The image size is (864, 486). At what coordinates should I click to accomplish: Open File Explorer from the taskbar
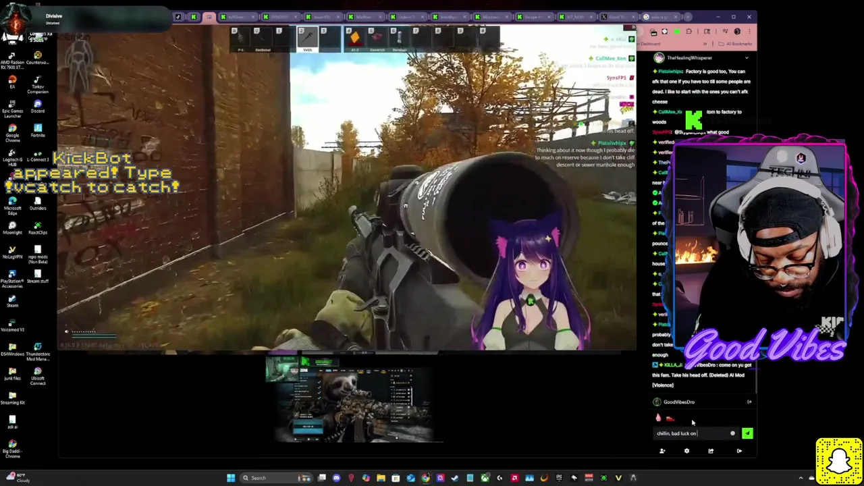pyautogui.click(x=381, y=478)
